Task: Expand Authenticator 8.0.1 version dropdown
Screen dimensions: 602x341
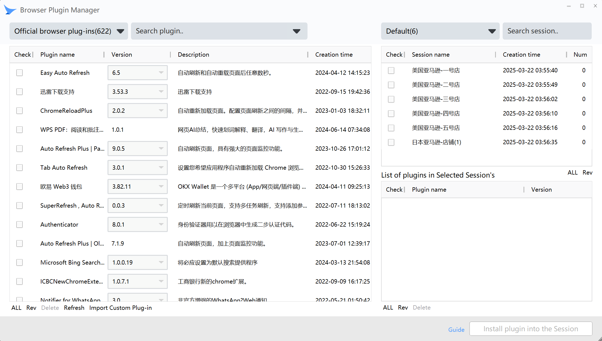Action: tap(138, 224)
